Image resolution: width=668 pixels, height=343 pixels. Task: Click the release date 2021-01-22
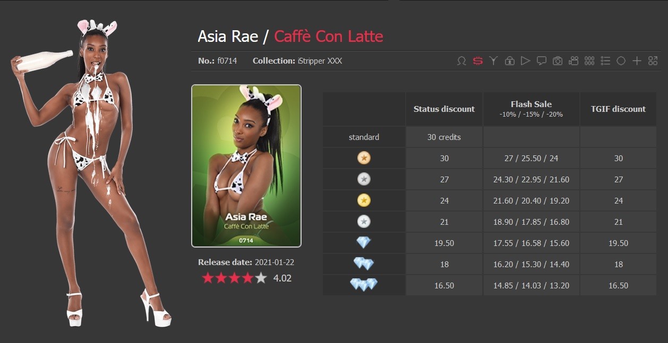pos(276,262)
